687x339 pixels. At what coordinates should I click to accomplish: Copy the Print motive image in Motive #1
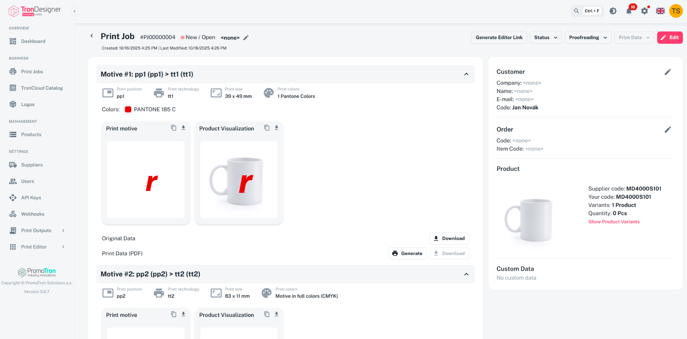(x=174, y=128)
